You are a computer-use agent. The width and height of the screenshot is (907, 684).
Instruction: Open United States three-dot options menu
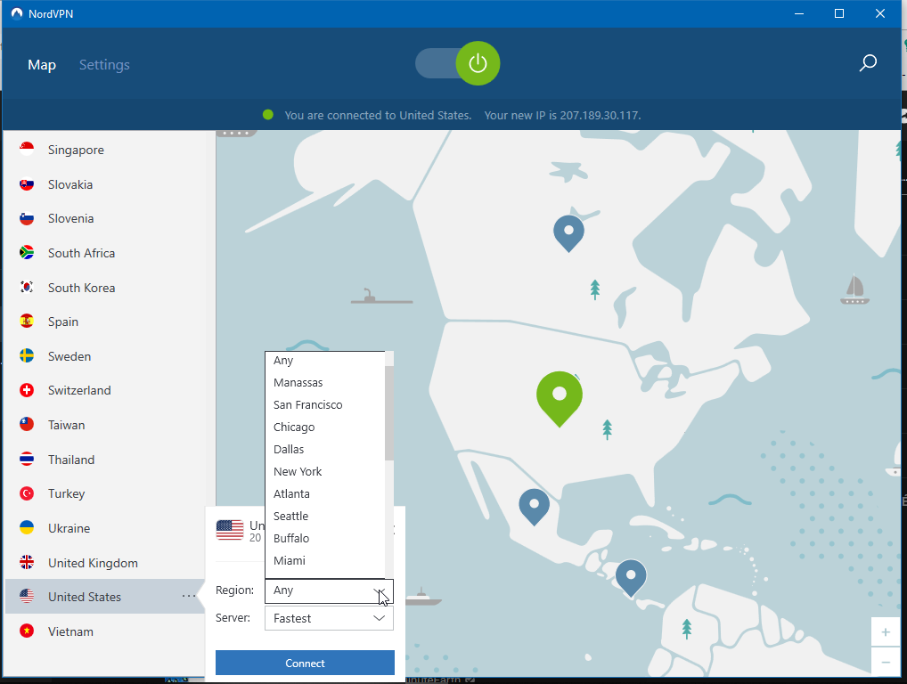click(x=188, y=597)
